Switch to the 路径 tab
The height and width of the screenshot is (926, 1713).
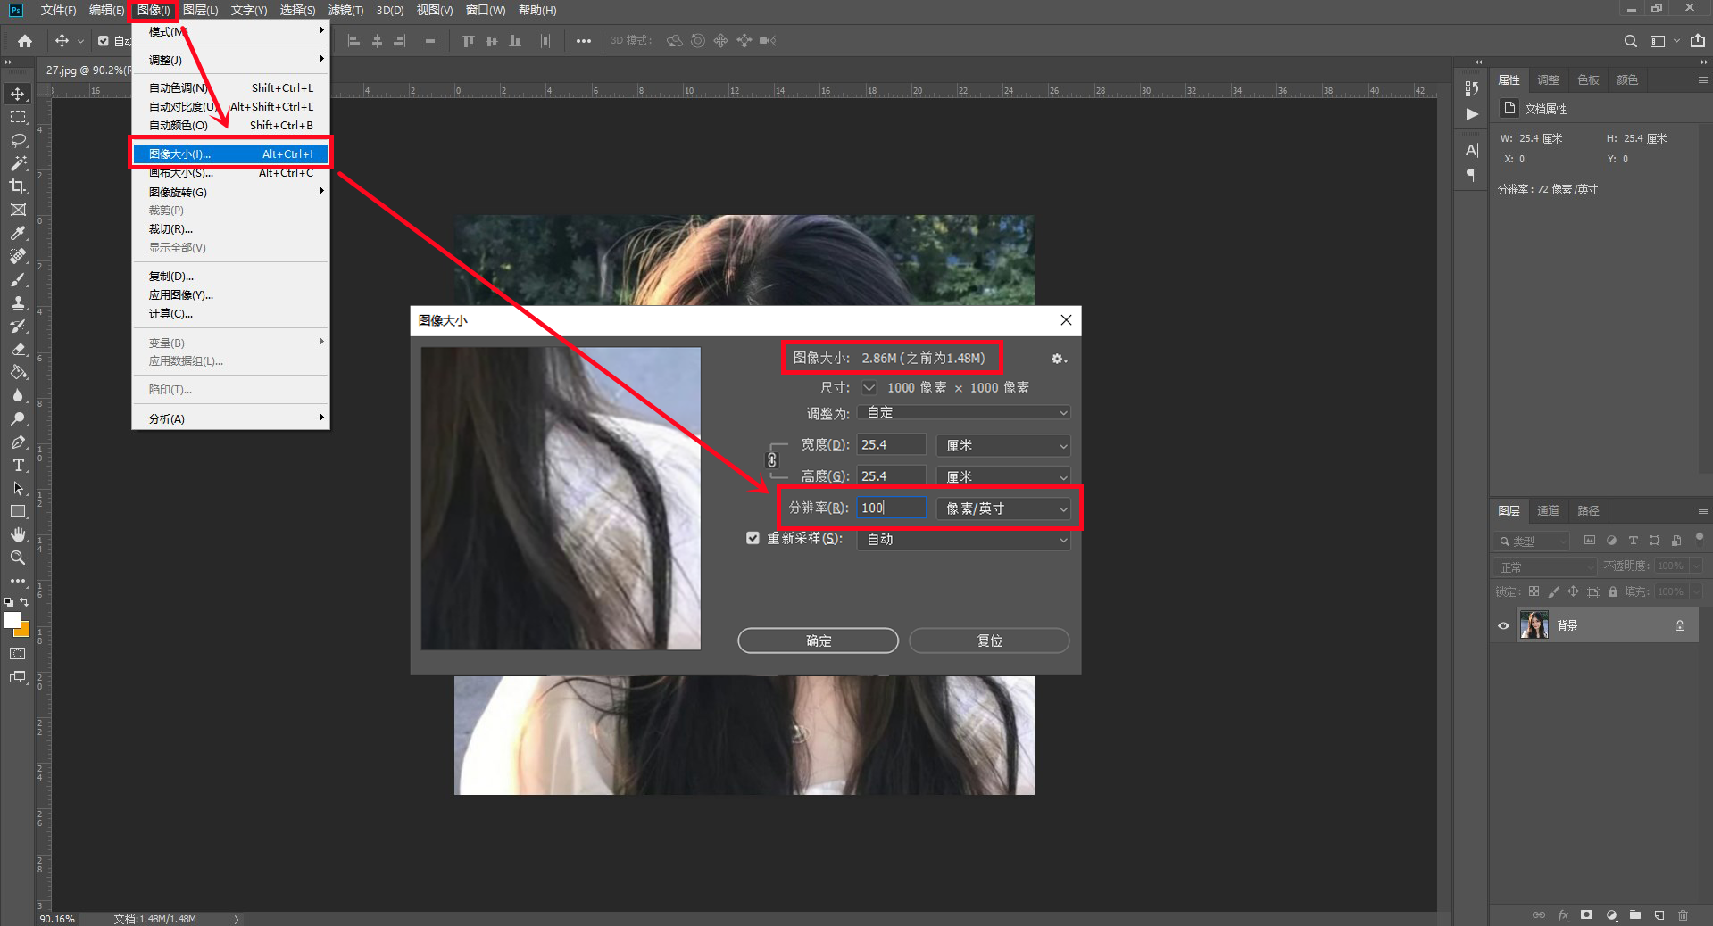click(1588, 510)
